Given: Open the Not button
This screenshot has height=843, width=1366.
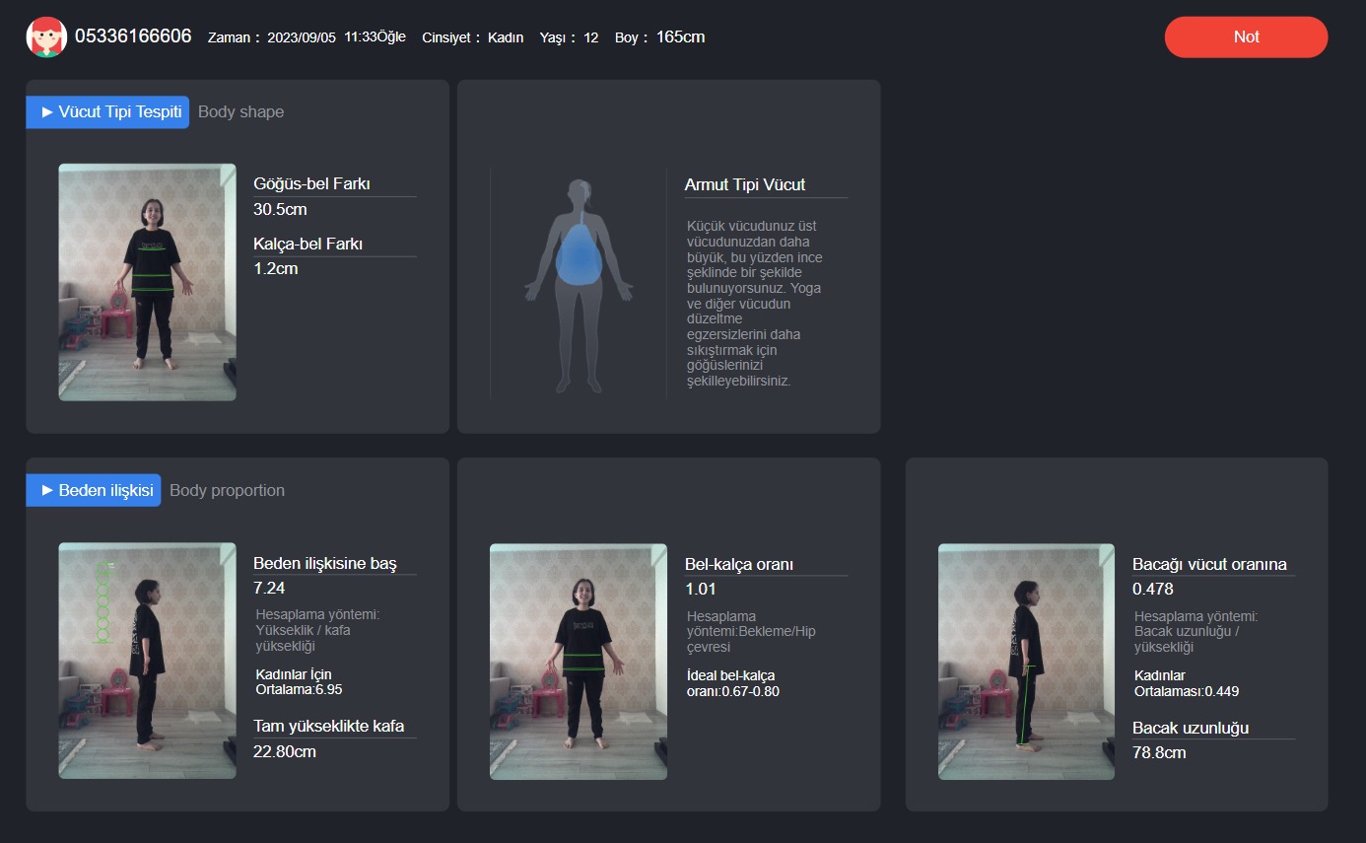Looking at the screenshot, I should 1246,36.
